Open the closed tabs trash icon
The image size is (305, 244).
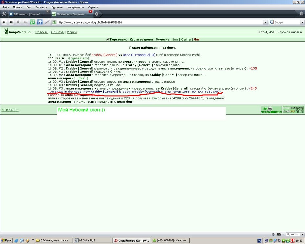coord(301,14)
